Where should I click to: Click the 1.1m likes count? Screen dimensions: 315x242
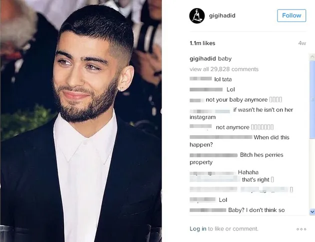[x=202, y=43]
